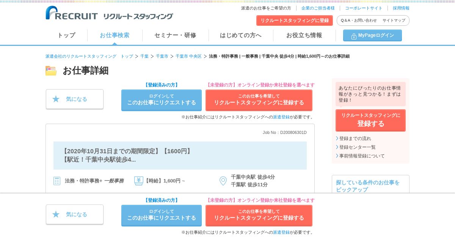Click the document icon beside 法務・特許事務
The height and width of the screenshot is (239, 455).
57,181
